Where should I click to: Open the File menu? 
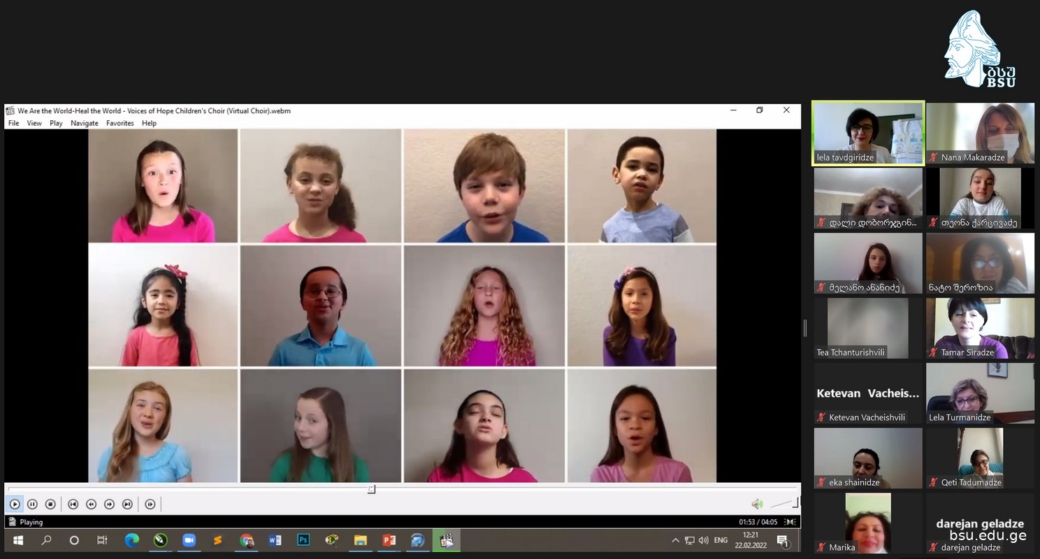click(x=13, y=123)
